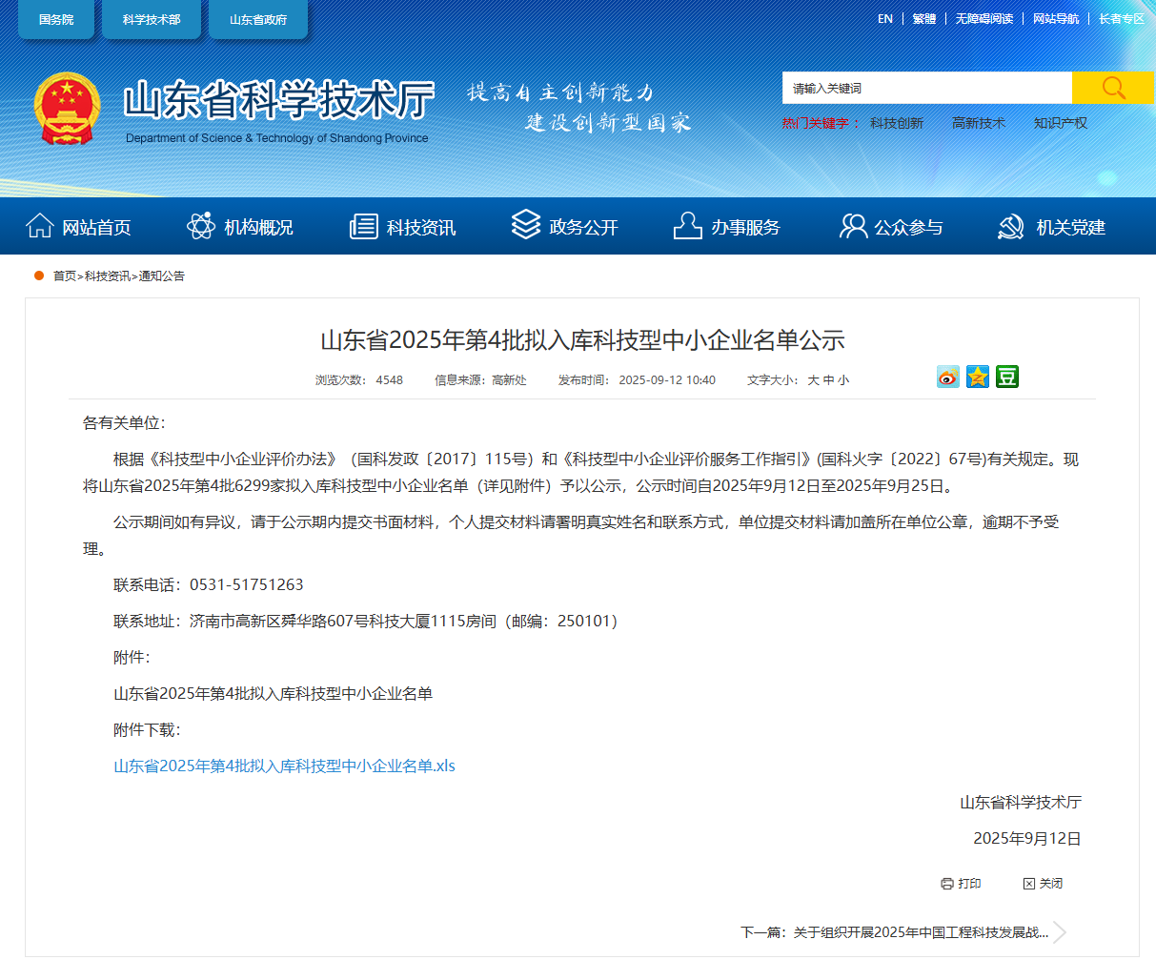Click next article arrow chevron

pyautogui.click(x=1060, y=931)
